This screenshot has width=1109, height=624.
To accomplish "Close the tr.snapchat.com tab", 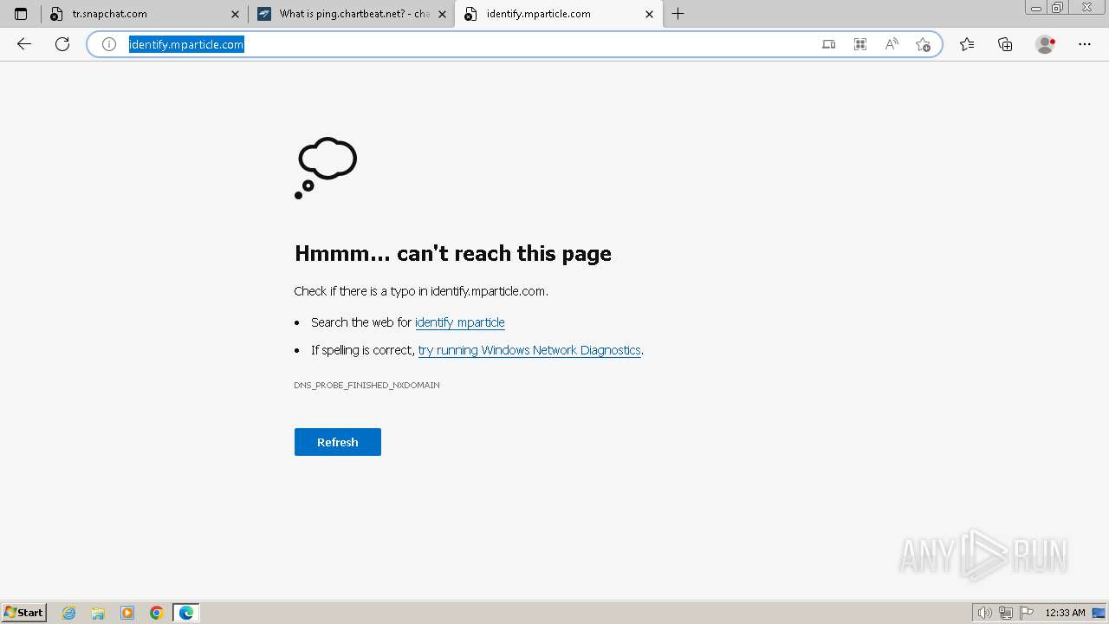I will coord(235,14).
